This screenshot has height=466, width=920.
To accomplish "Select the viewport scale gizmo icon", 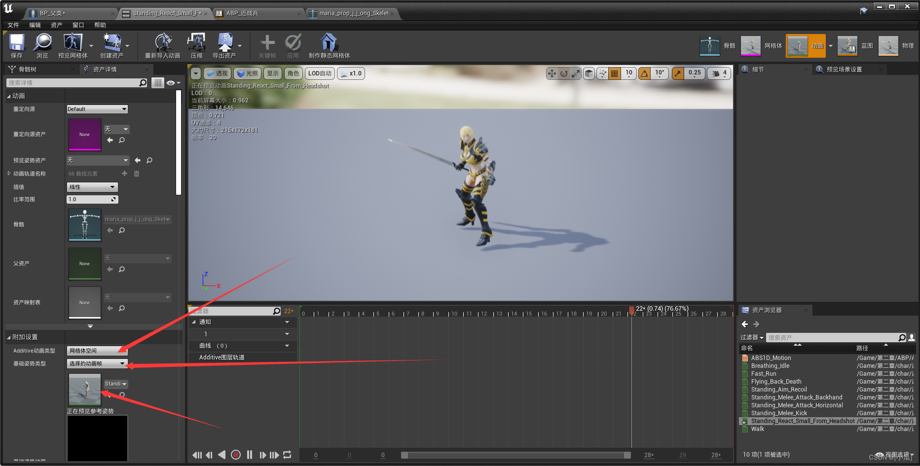I will (576, 73).
